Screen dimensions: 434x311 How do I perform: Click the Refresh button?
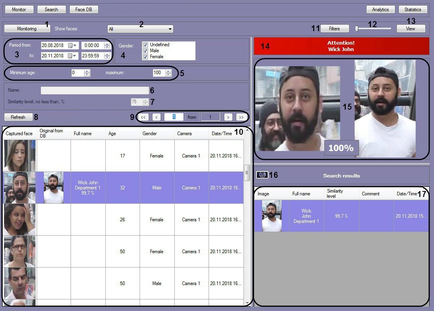click(x=18, y=117)
